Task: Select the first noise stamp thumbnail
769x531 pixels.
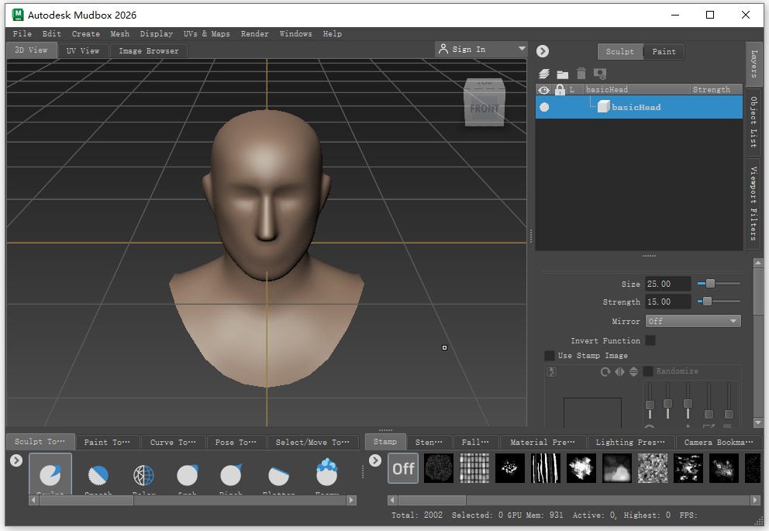Action: coord(438,468)
